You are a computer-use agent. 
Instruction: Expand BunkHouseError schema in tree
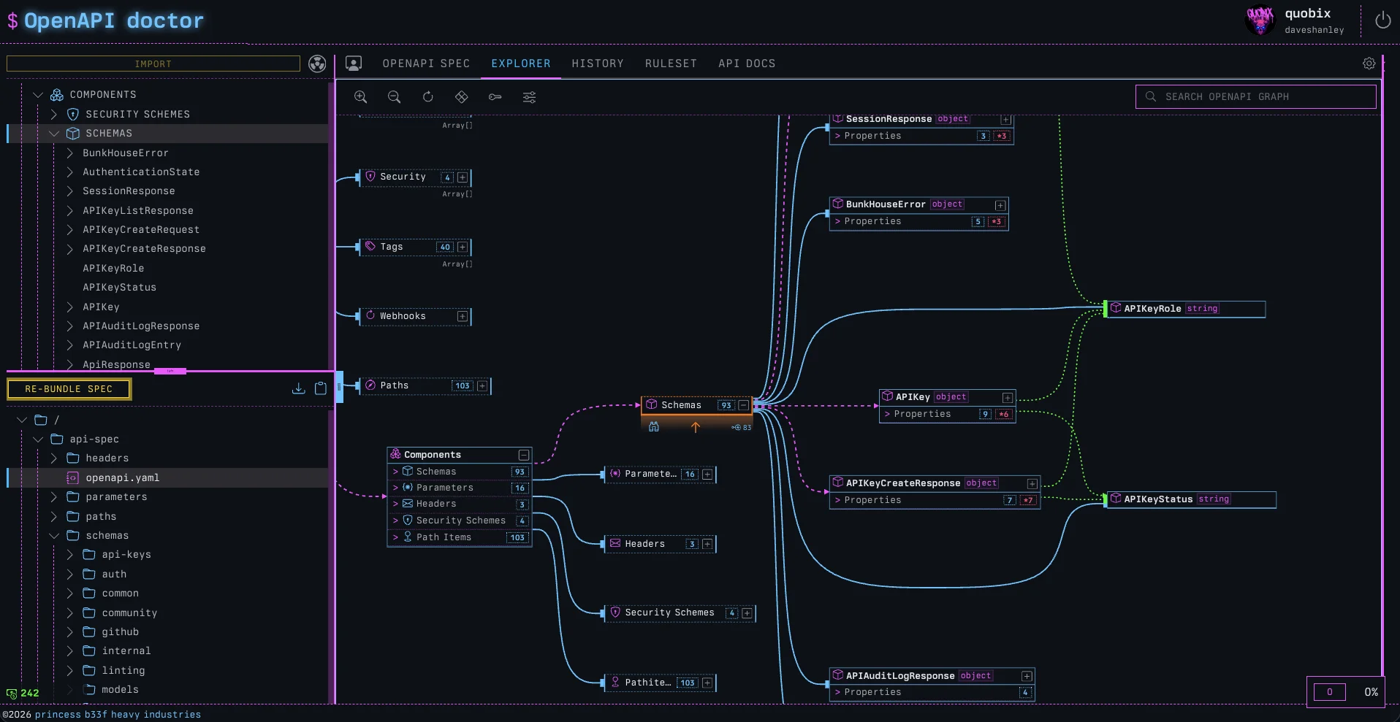click(x=70, y=153)
